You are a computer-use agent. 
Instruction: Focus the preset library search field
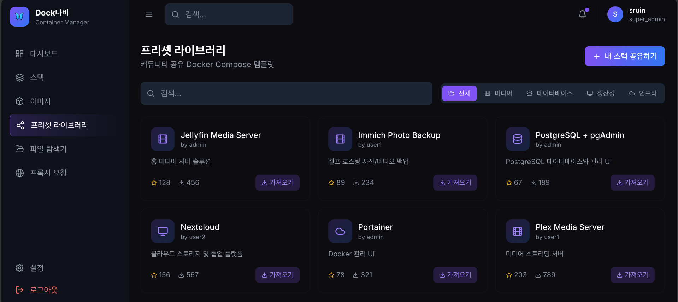(x=286, y=93)
